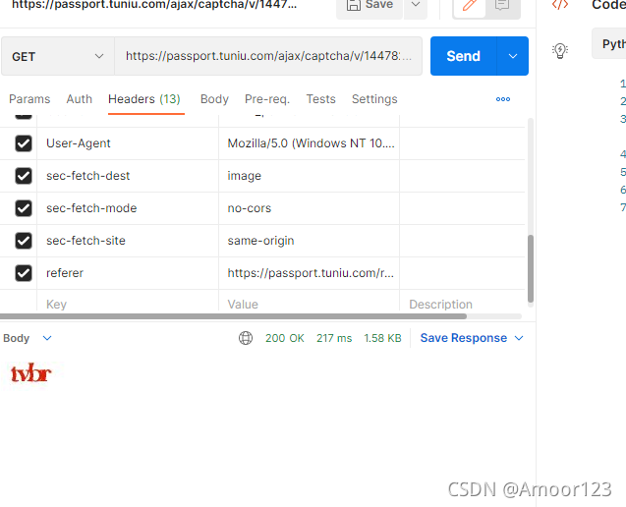The image size is (626, 507).
Task: Click the 'User-Agent' key
Action: coord(79,143)
